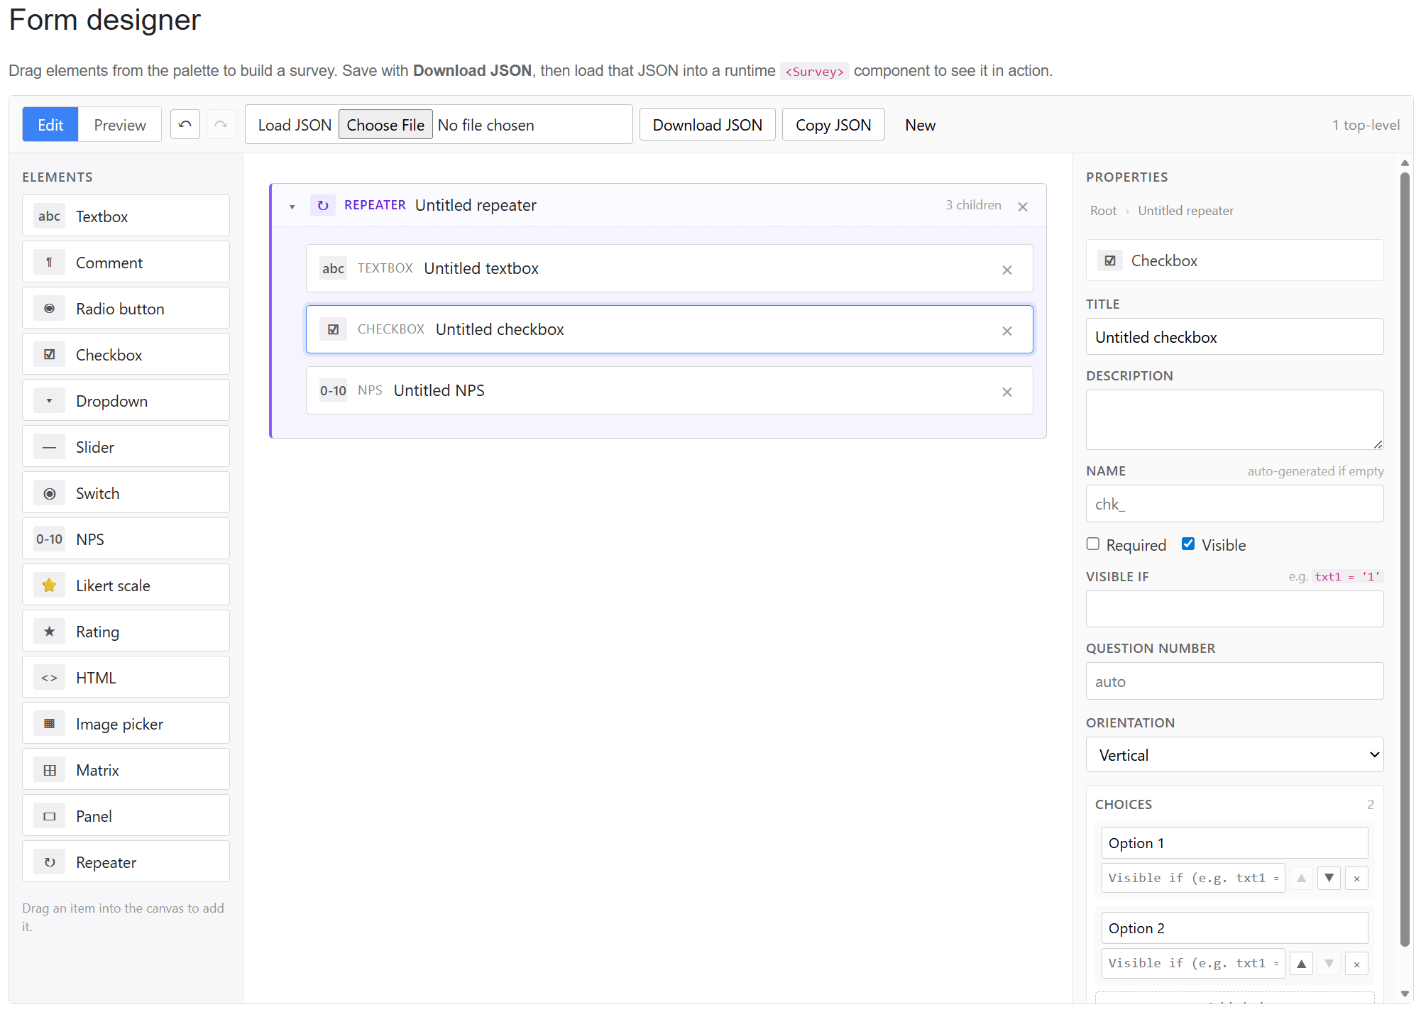Viewport: 1421px width, 1012px height.
Task: Collapse the Untitled repeater container
Action: (x=292, y=207)
